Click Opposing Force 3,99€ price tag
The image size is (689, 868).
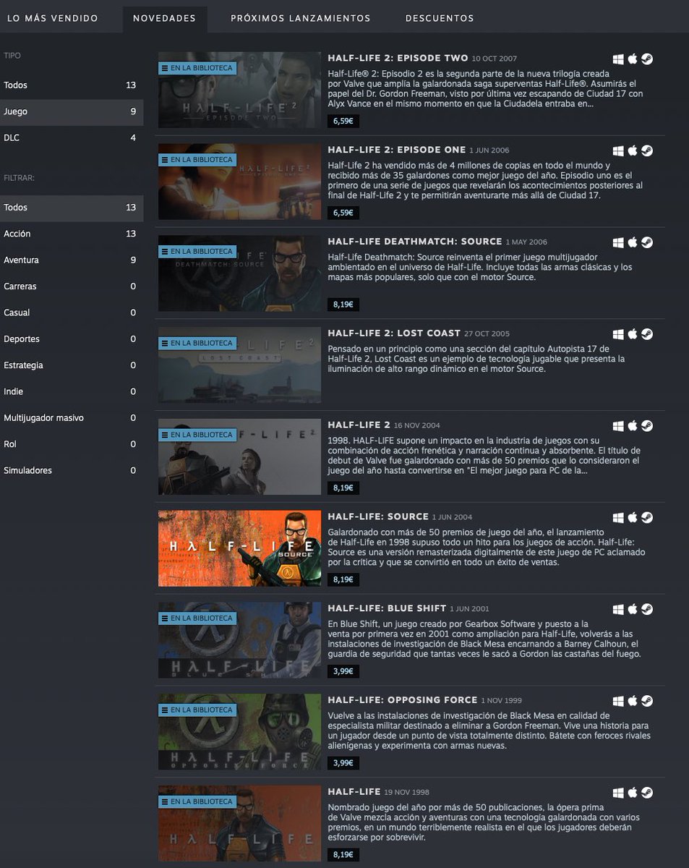343,763
